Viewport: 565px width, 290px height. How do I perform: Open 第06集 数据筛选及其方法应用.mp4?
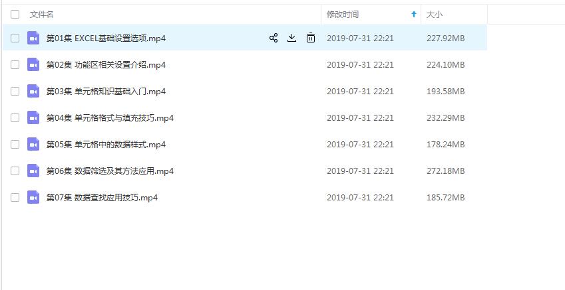[110, 171]
